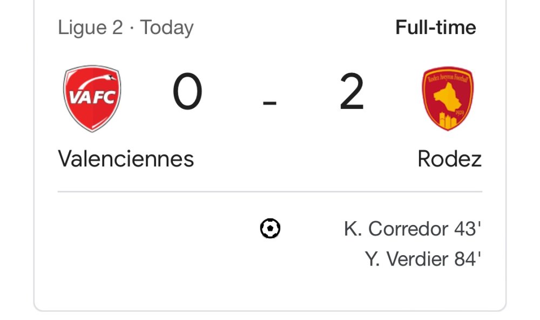Click the 43' goal minute
The height and width of the screenshot is (320, 540).
467,229
